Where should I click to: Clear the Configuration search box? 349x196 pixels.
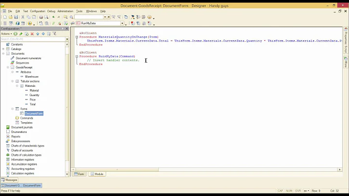pos(67,39)
